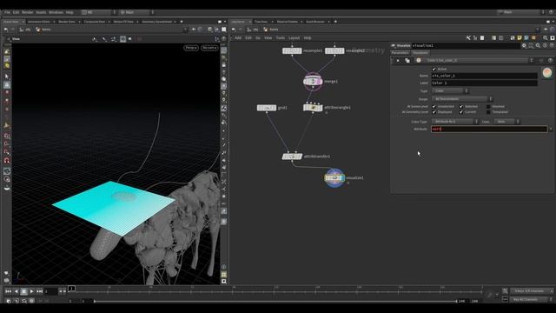This screenshot has height=313, width=556.
Task: Open the Windows menu
Action: pos(56,12)
